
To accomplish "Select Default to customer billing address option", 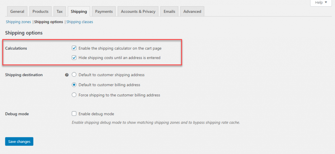I will 74,85.
